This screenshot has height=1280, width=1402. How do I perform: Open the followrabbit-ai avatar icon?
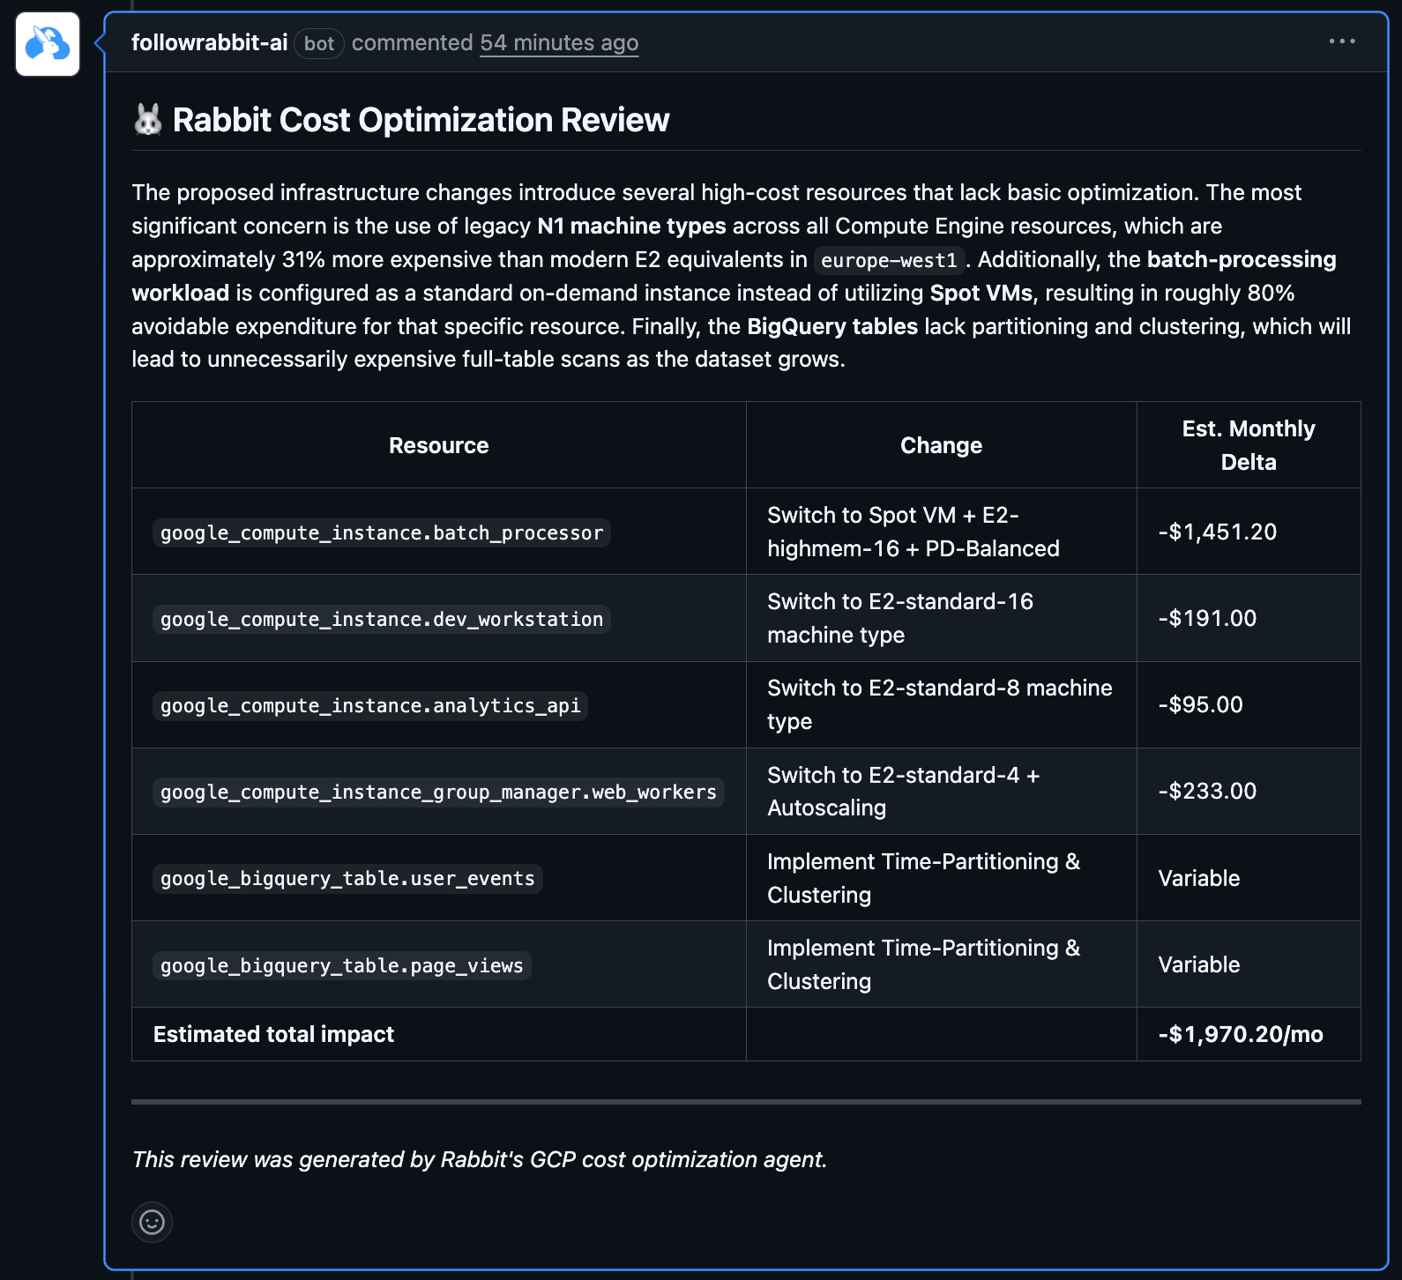tap(48, 44)
